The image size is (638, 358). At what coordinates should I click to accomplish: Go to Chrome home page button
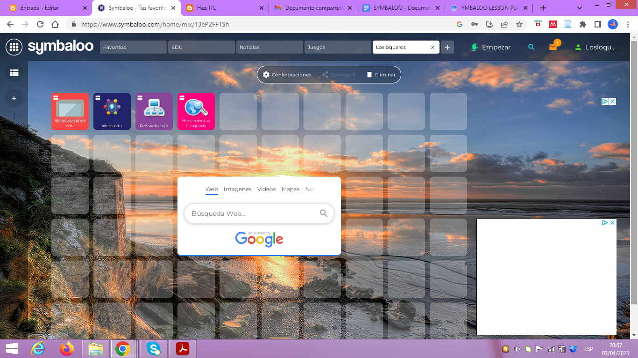click(55, 24)
